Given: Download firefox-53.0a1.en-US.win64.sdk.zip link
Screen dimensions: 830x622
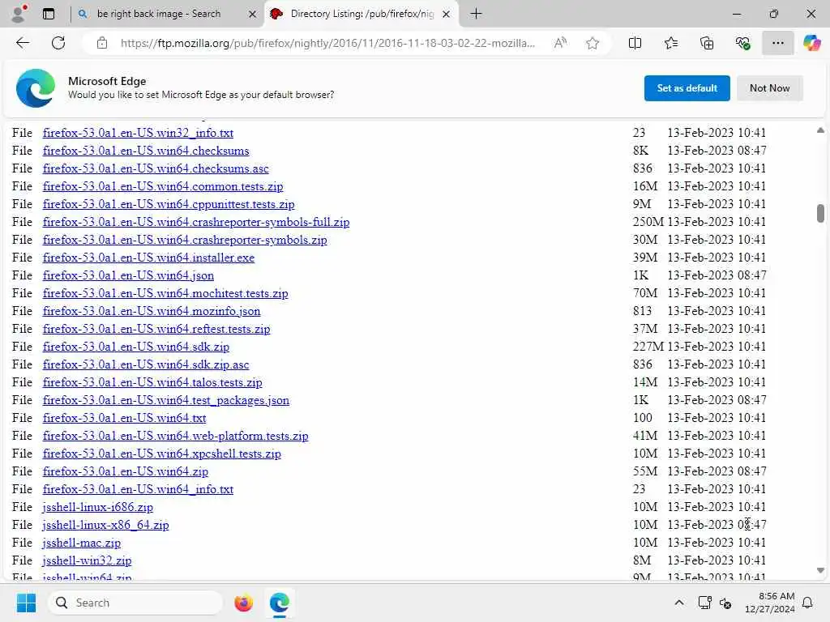Looking at the screenshot, I should [135, 347].
